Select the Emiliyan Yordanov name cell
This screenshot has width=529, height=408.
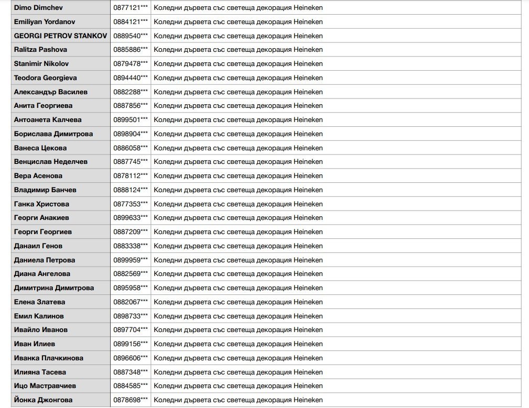(x=45, y=22)
